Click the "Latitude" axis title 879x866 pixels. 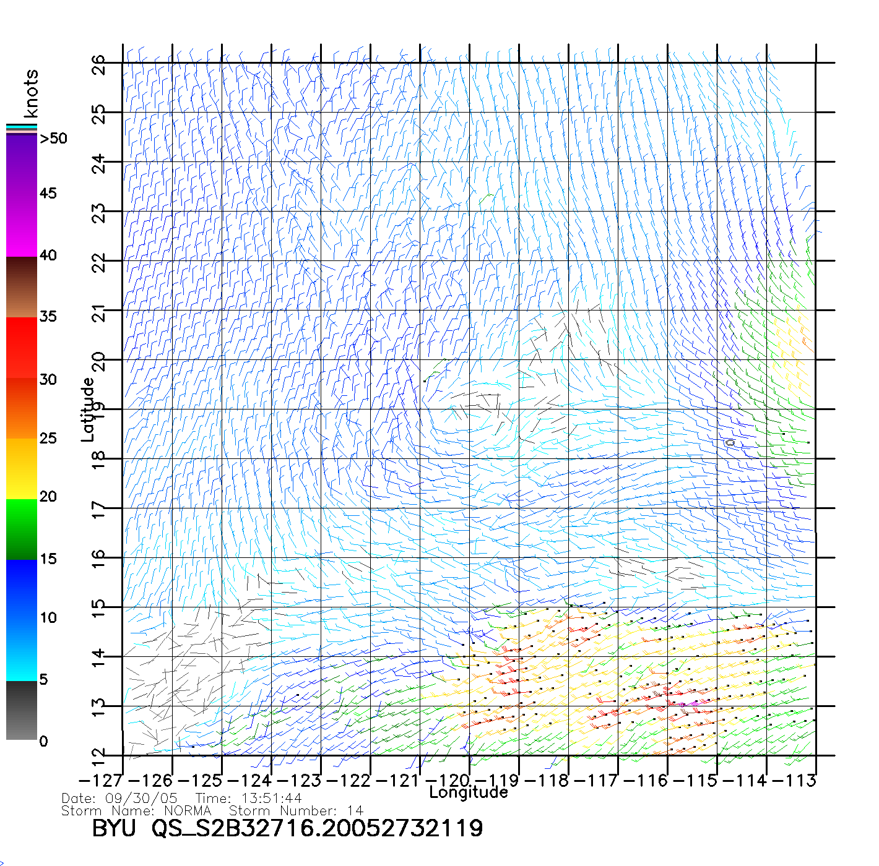click(x=88, y=409)
